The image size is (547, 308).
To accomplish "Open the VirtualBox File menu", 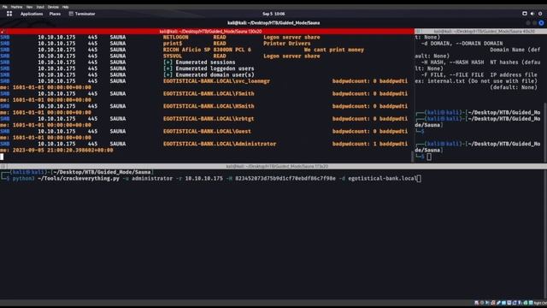I will coord(5,7).
